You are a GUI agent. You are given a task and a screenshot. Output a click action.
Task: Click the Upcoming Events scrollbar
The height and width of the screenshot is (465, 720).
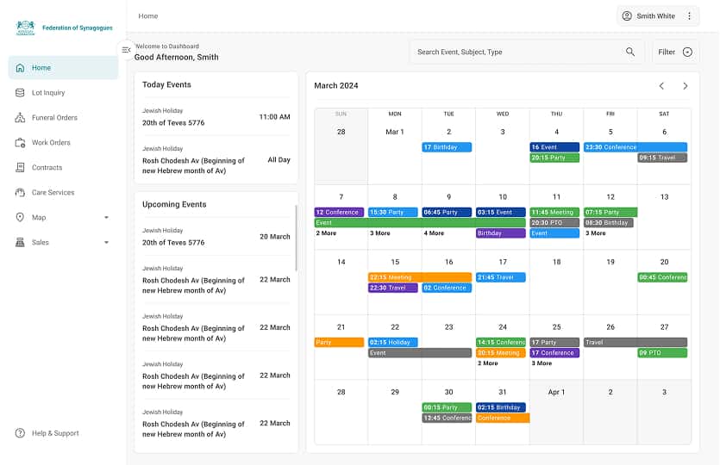click(296, 237)
